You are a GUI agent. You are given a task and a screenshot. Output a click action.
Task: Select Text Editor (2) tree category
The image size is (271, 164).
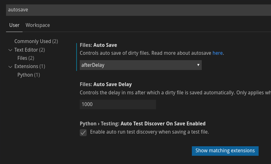pos(30,50)
